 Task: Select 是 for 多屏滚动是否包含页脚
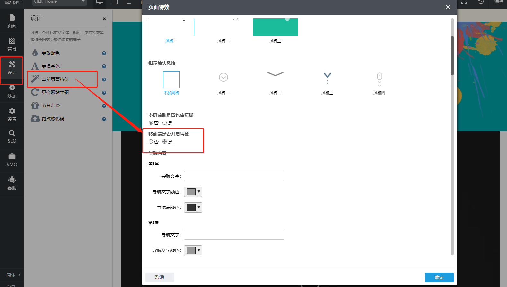[165, 123]
